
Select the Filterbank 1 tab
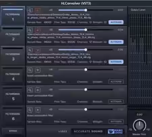click(x=13, y=16)
